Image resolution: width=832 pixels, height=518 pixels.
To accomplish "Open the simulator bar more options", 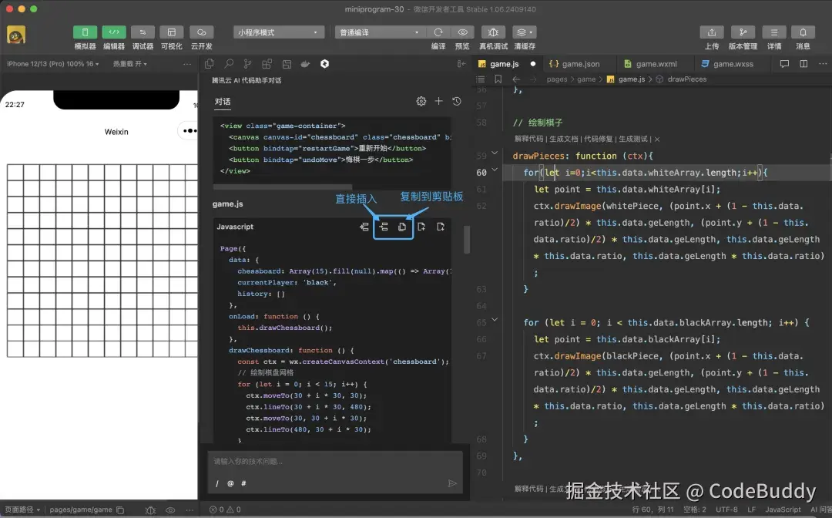I will 186,64.
